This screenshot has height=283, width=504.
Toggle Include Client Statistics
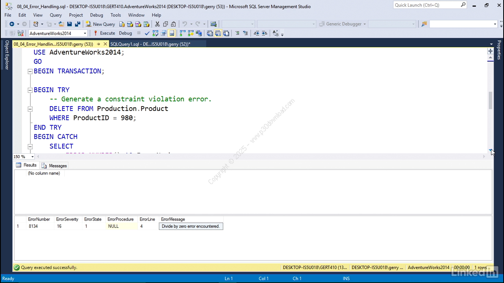point(198,33)
